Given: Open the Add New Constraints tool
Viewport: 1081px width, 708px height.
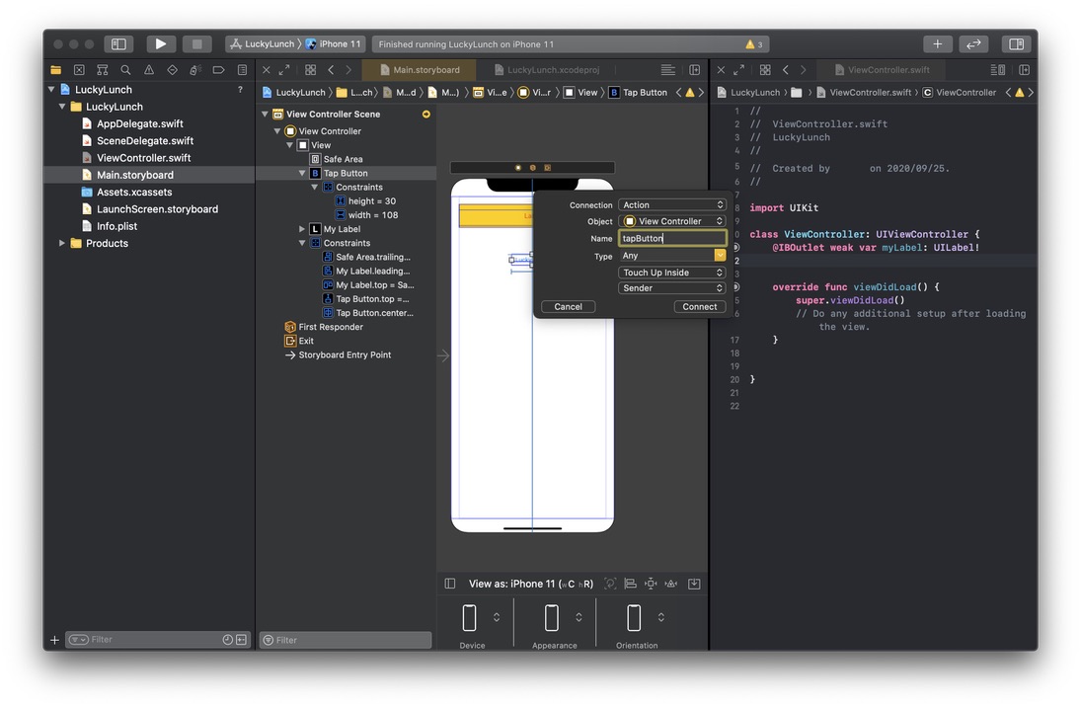Looking at the screenshot, I should 651,584.
